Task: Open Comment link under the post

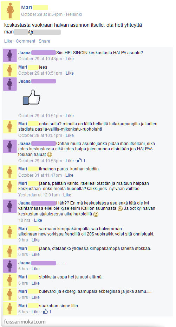Action: point(26,41)
